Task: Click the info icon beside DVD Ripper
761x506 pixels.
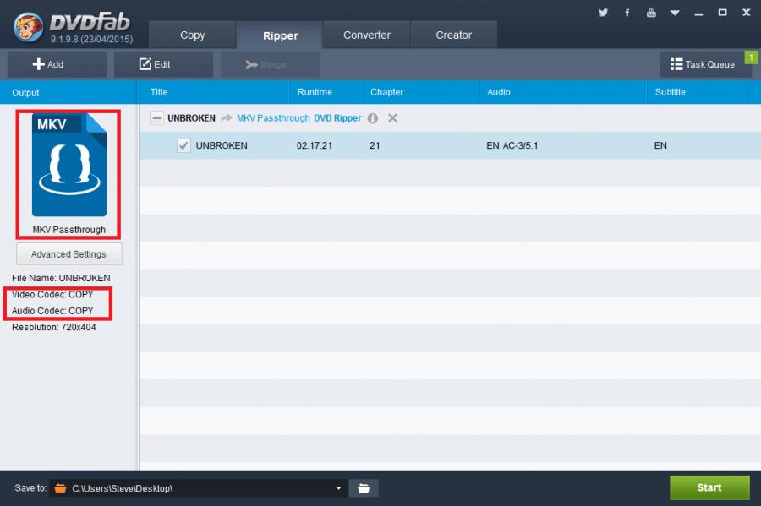Action: pyautogui.click(x=373, y=118)
